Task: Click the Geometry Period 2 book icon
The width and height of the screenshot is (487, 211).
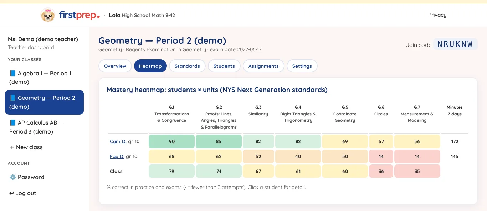Action: click(13, 98)
